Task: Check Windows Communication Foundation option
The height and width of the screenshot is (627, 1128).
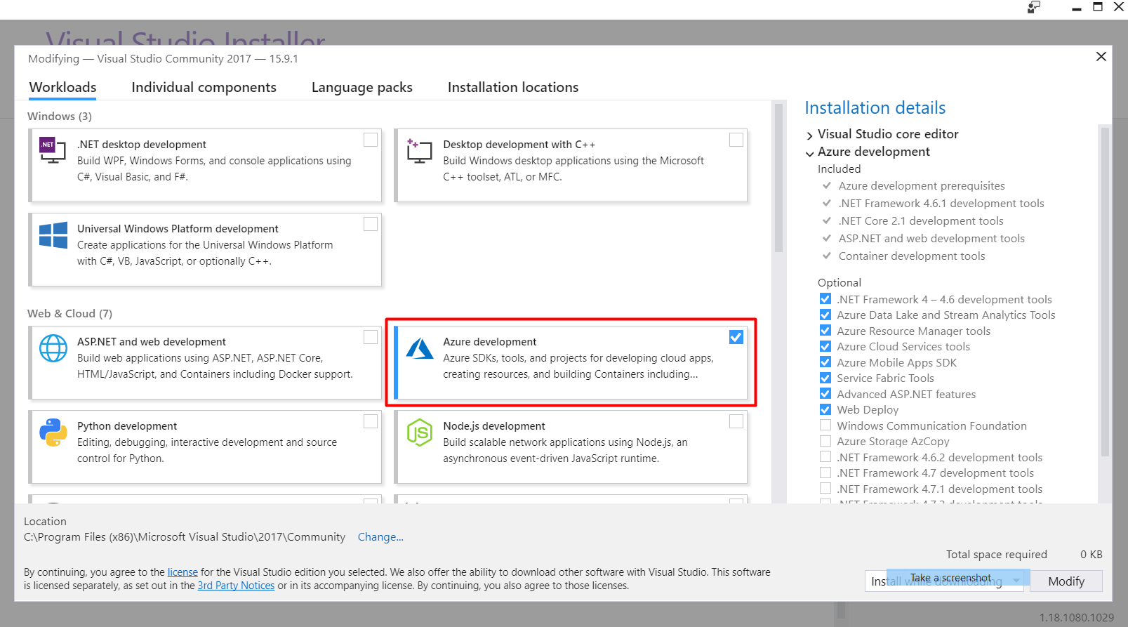Action: [x=825, y=425]
